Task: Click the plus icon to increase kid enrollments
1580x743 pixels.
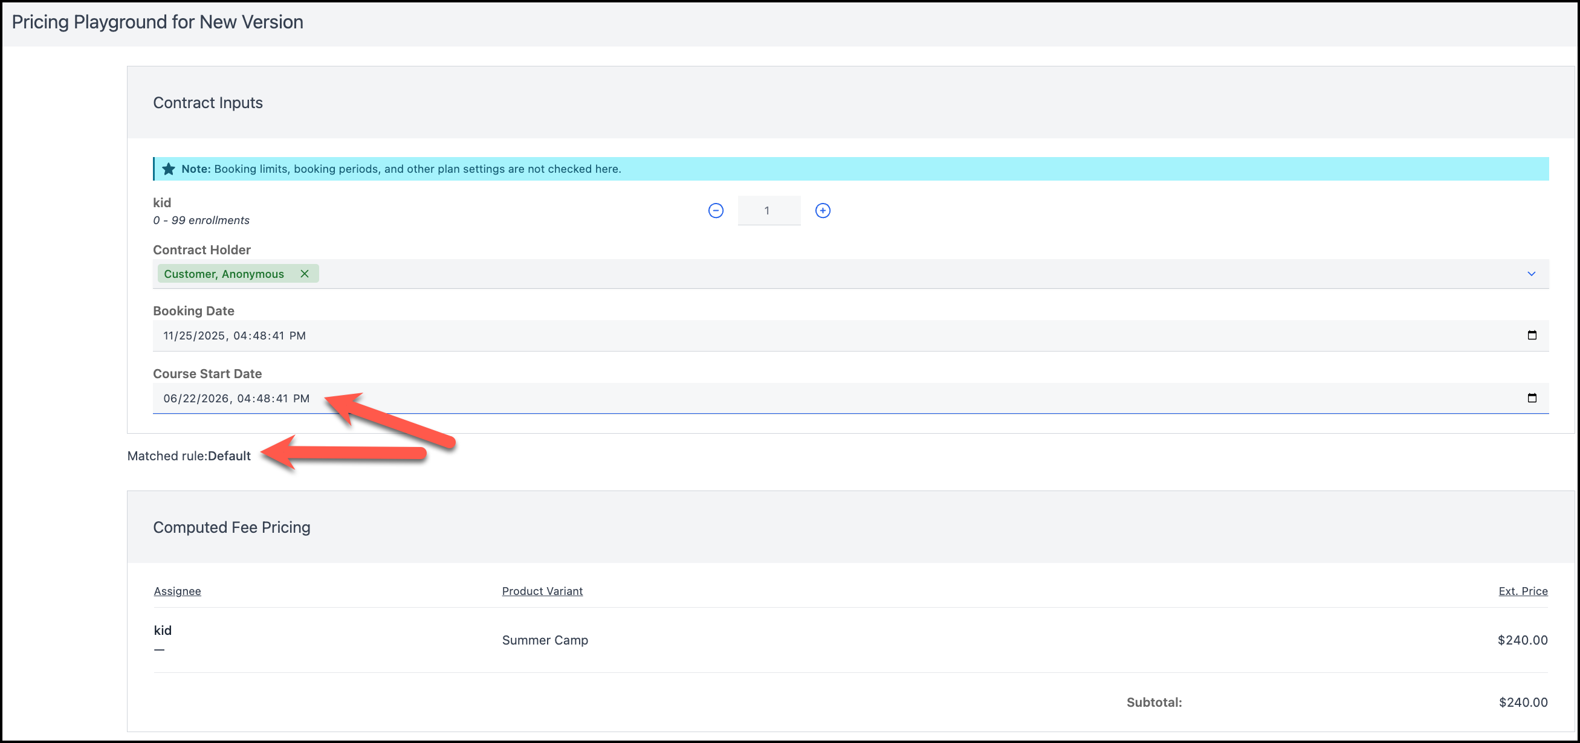Action: (x=823, y=211)
